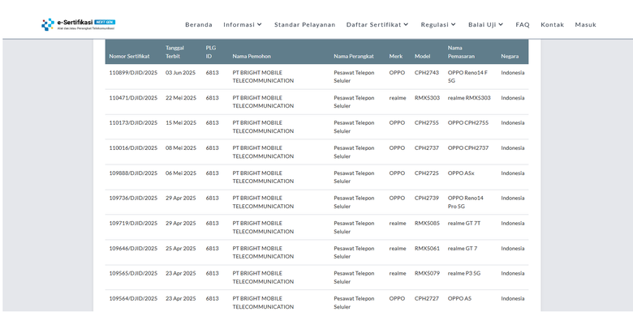
Task: Click model cell CPH2755
Action: coord(427,123)
